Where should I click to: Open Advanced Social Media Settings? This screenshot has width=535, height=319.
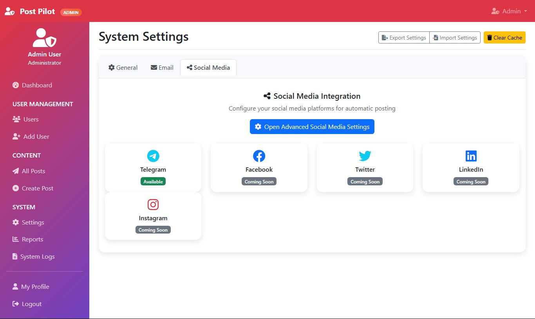pyautogui.click(x=312, y=127)
